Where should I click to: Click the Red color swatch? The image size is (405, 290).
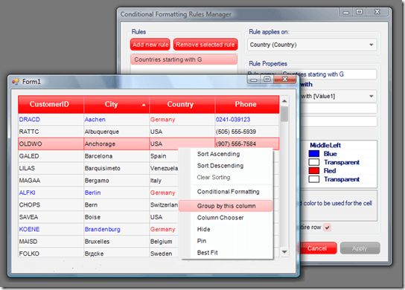tap(314, 170)
